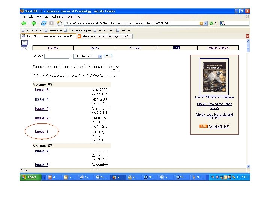Click the Search navigation tab
The image size is (270, 202).
tap(94, 48)
